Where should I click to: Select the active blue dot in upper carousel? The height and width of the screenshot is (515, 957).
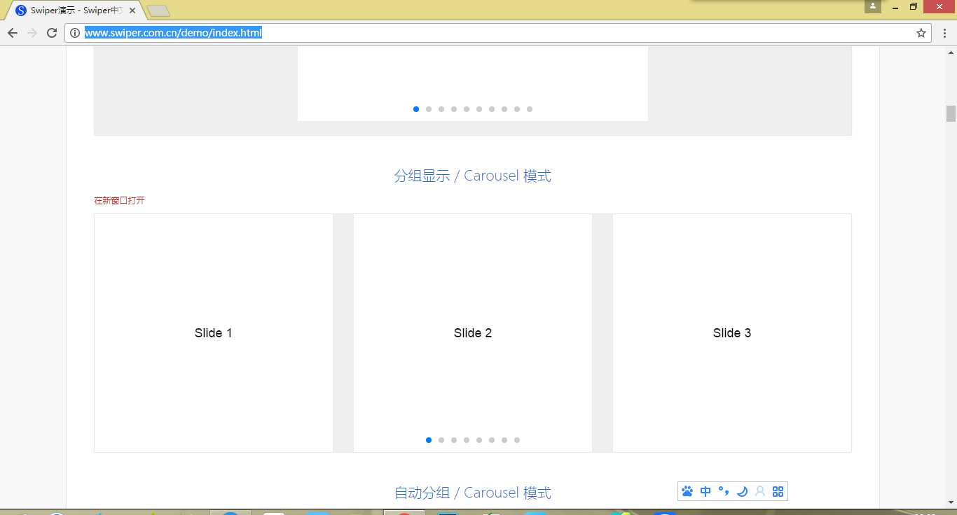point(416,109)
